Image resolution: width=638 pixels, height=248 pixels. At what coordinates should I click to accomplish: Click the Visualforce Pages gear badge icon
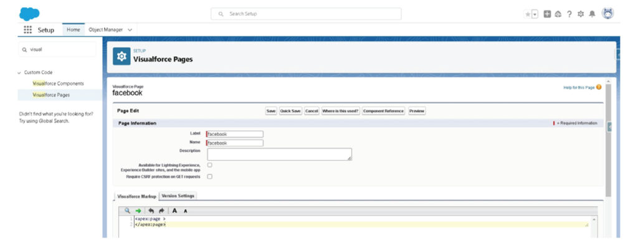click(121, 56)
